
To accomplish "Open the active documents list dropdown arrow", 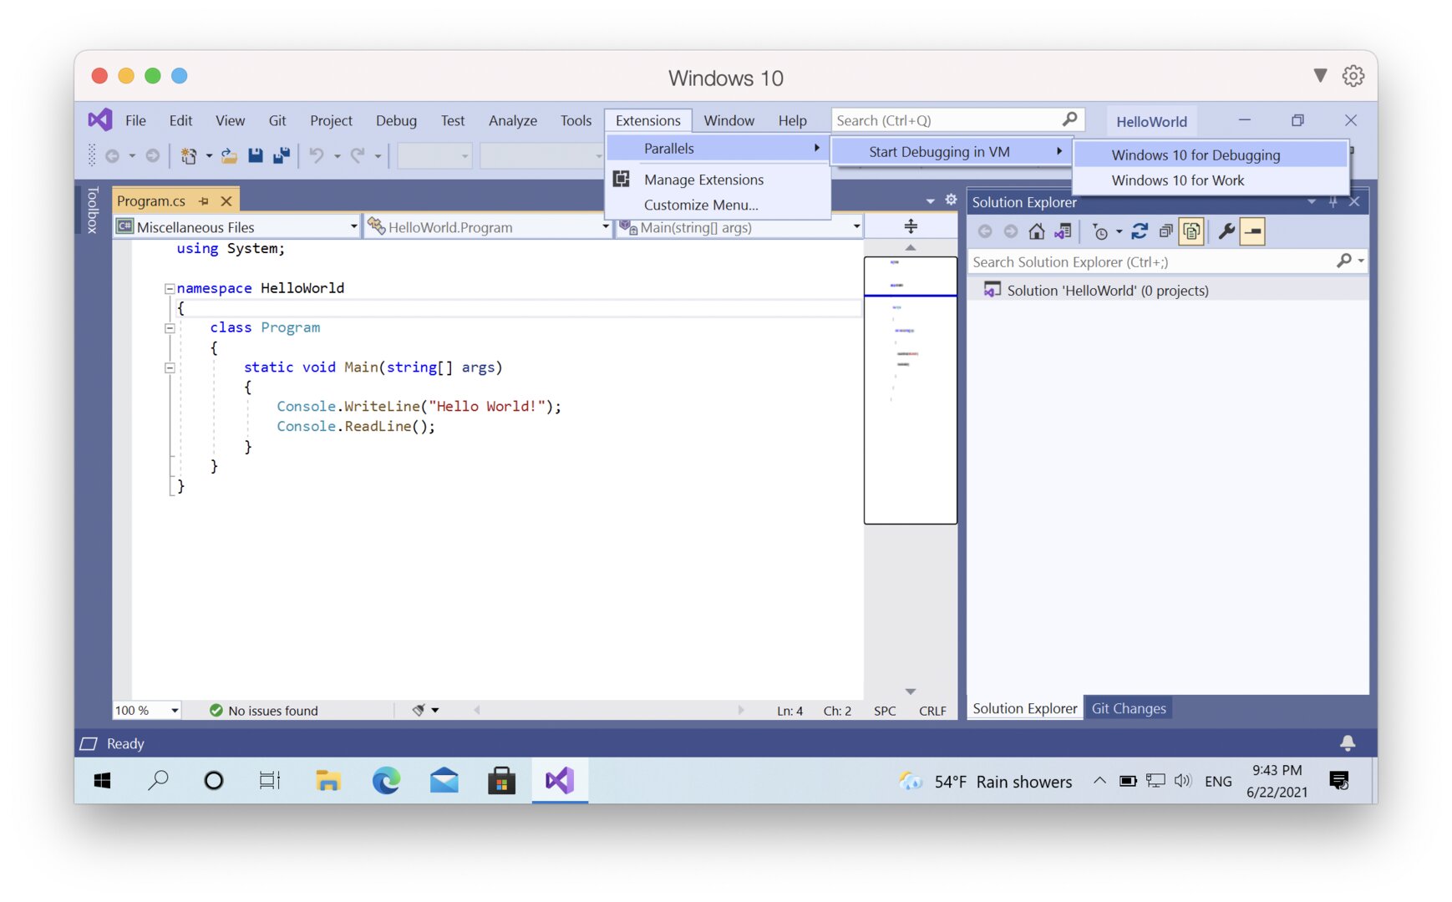I will pyautogui.click(x=931, y=200).
